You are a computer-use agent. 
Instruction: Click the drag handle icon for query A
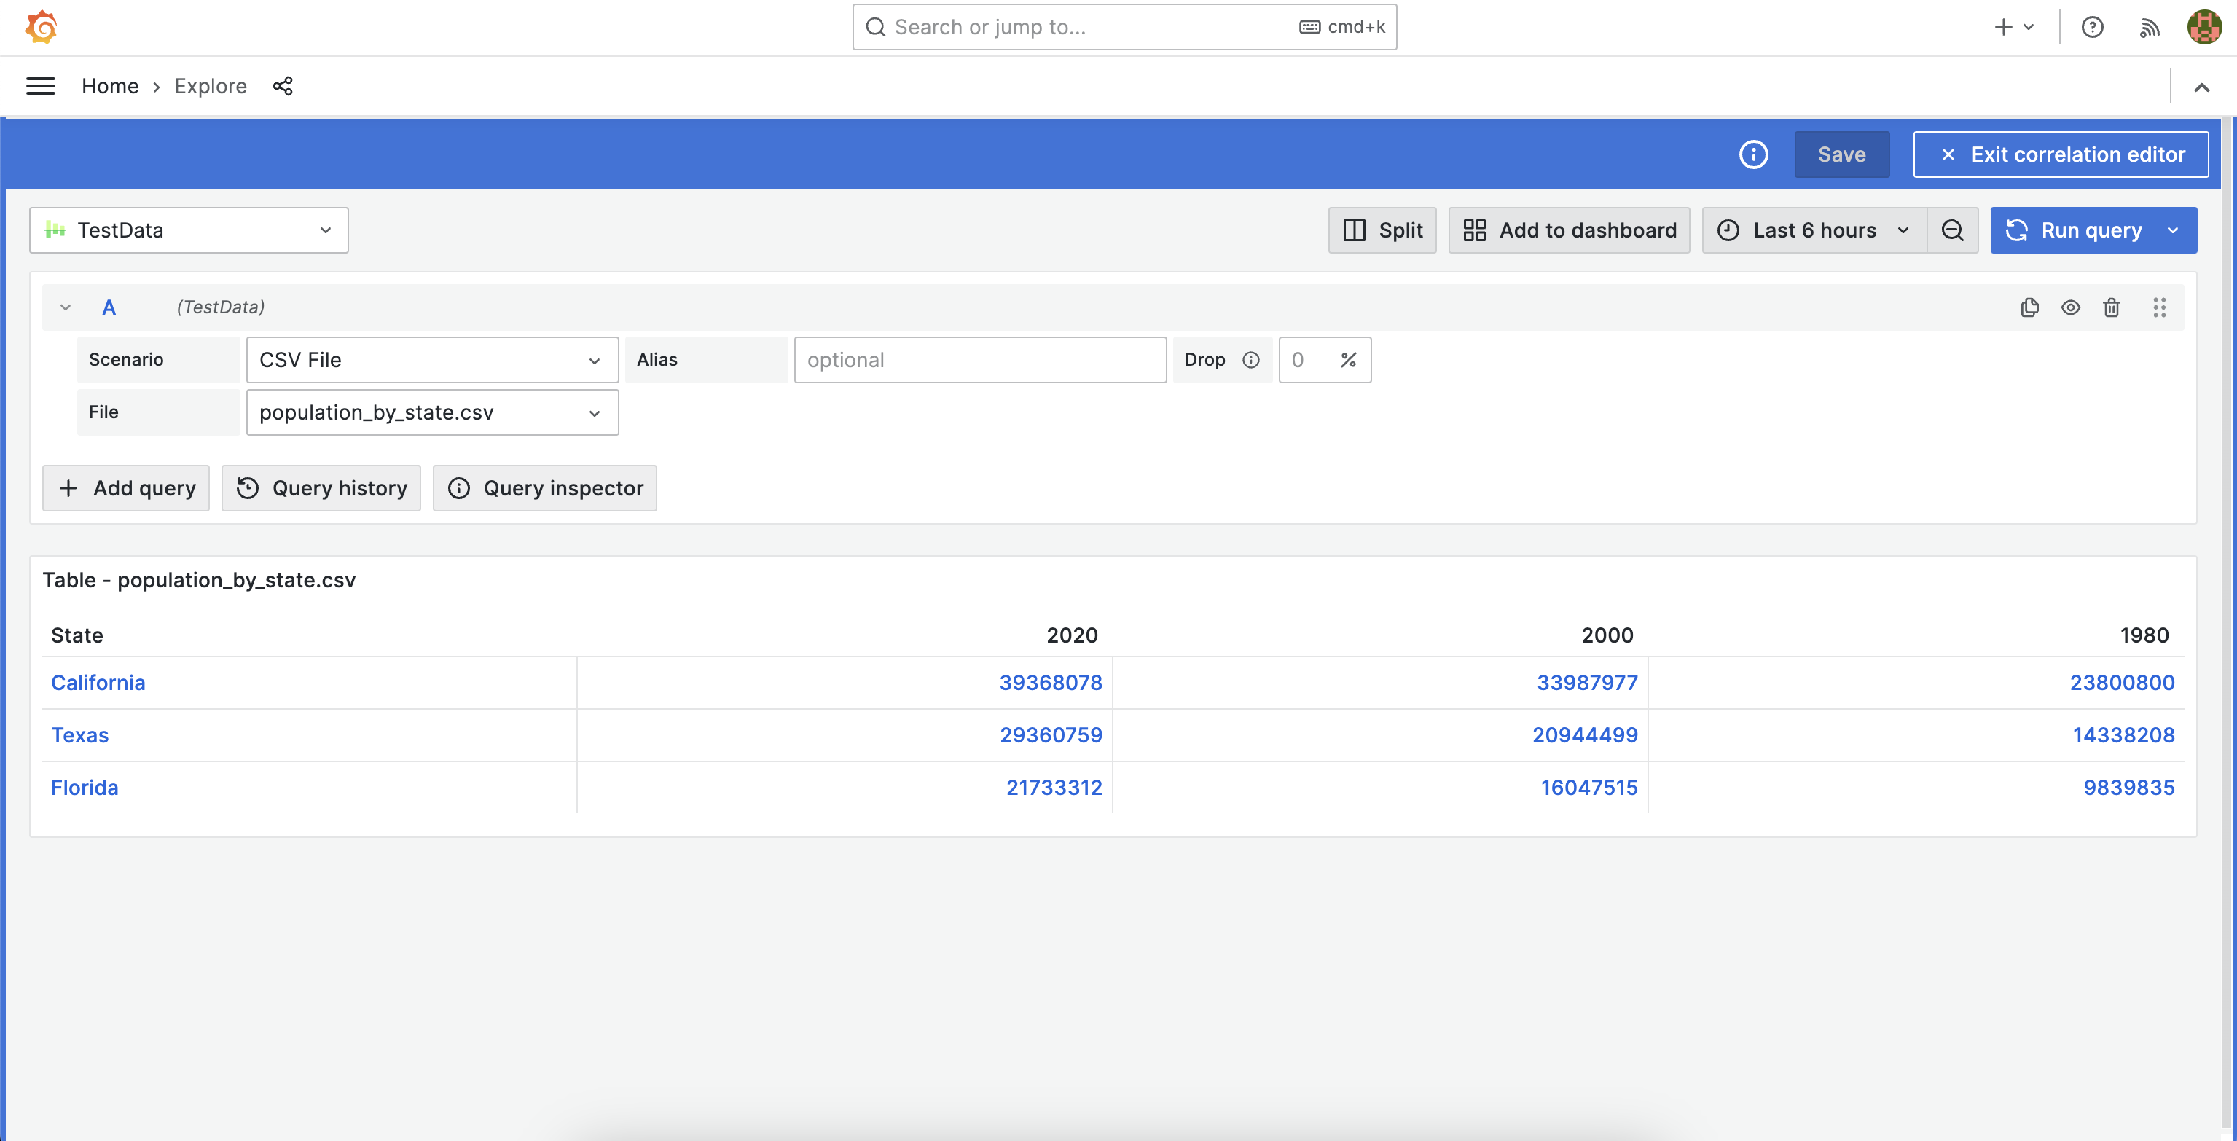click(2161, 307)
